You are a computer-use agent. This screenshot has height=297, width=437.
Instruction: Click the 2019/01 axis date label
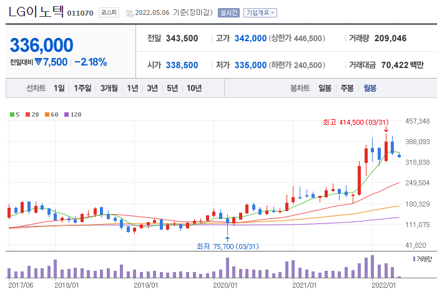(x=145, y=285)
